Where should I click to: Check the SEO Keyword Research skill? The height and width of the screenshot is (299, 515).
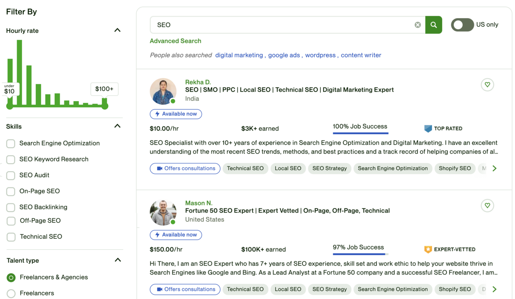pos(11,160)
